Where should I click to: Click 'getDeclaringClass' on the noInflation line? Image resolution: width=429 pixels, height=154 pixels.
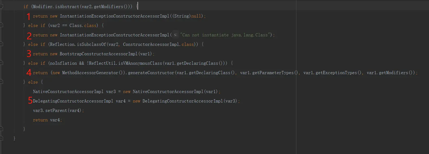197,63
